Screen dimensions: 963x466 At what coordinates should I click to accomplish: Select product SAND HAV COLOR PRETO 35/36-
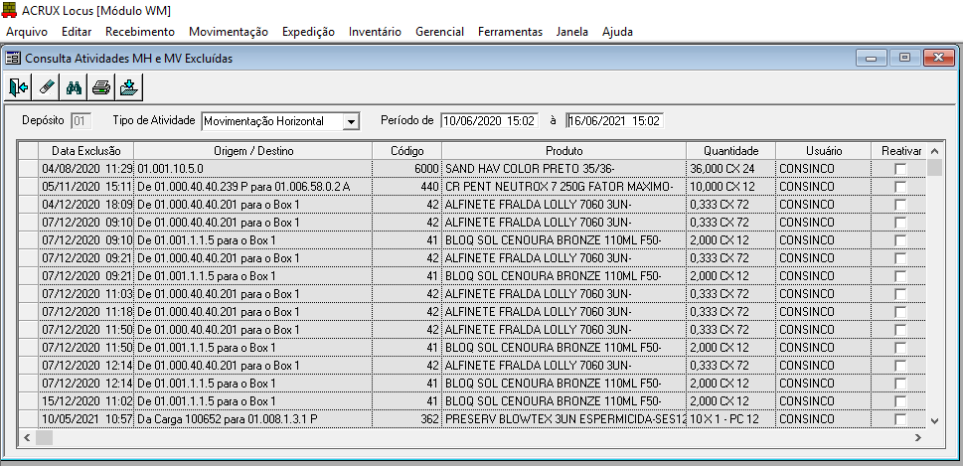(x=563, y=168)
